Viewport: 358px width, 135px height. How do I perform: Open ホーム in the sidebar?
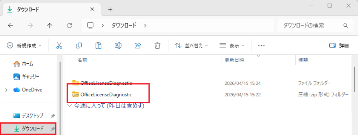[x=23, y=64]
